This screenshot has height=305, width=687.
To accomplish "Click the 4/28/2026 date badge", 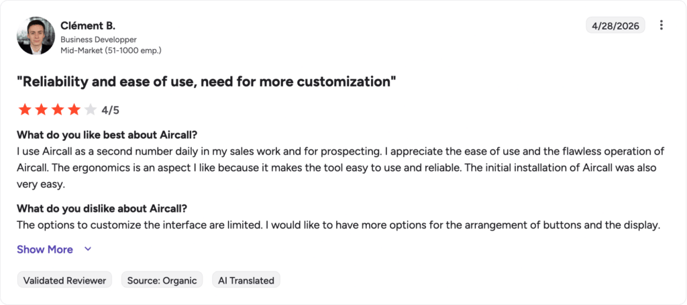I will 616,26.
